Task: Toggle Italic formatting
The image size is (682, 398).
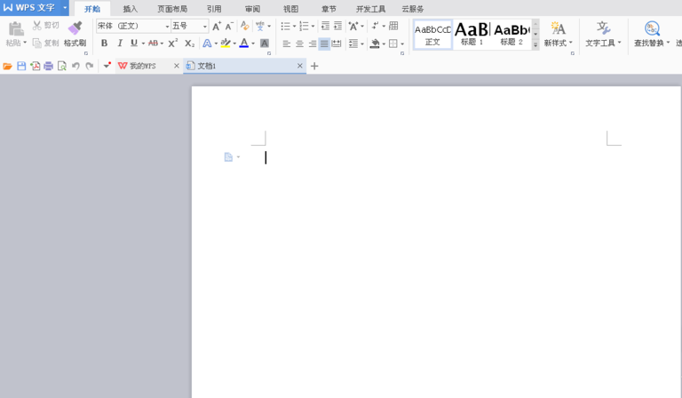Action: (120, 43)
